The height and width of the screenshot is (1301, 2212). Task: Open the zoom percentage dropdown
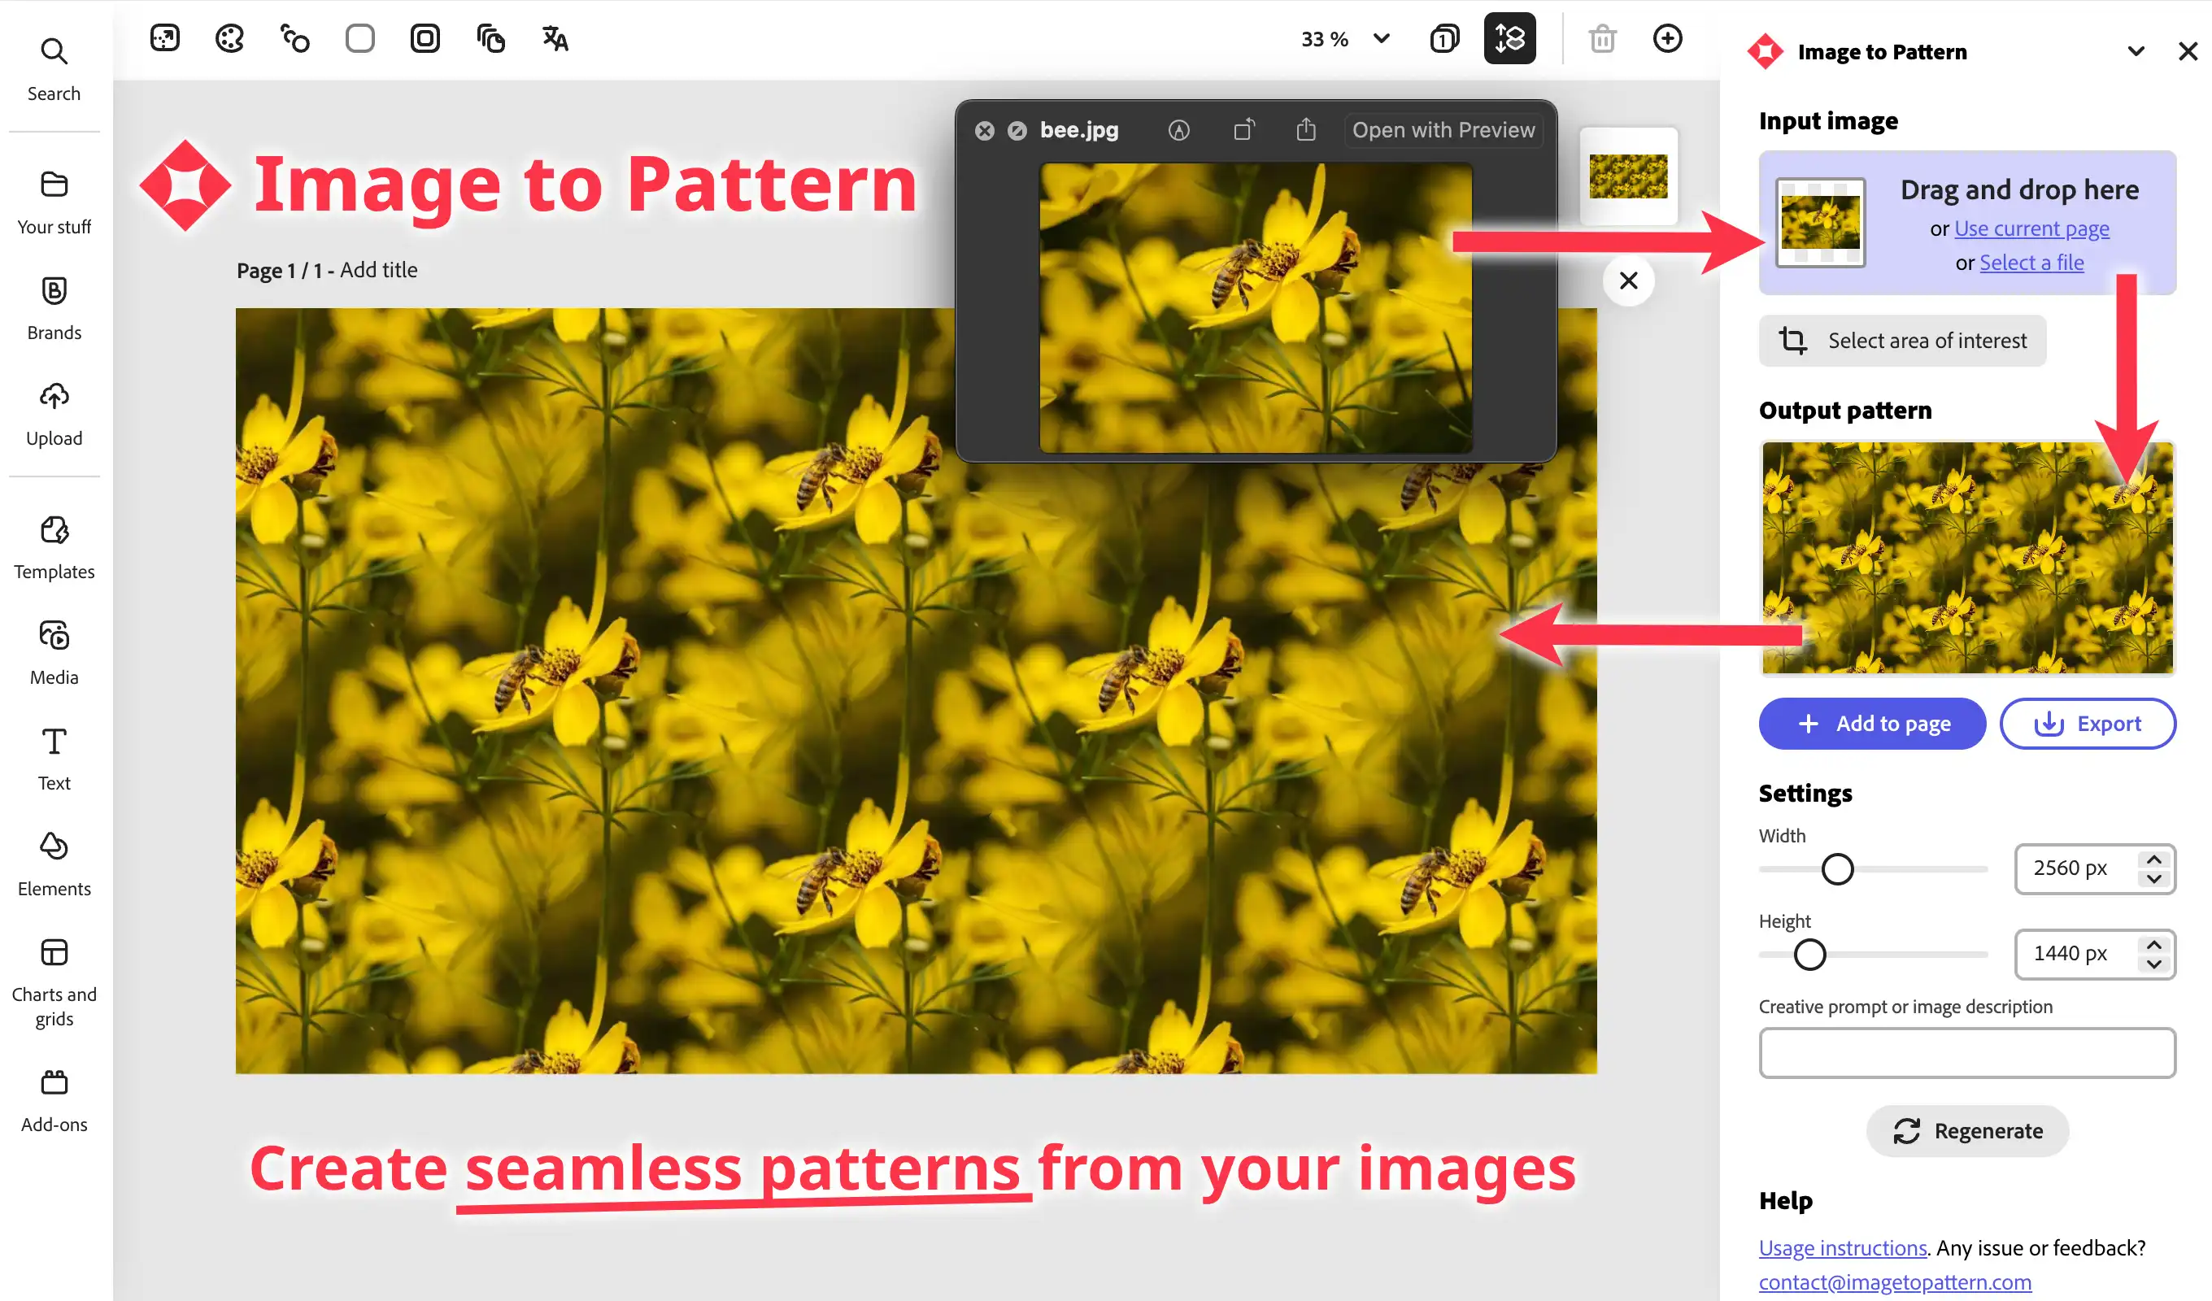[x=1380, y=39]
